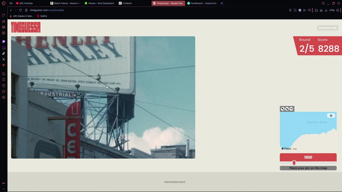Switch map type with the map icon button
Image resolution: width=342 pixels, height=192 pixels.
point(331,115)
